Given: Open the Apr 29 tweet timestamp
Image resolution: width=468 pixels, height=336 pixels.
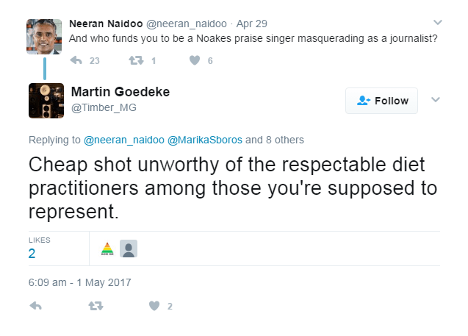Looking at the screenshot, I should pos(251,22).
